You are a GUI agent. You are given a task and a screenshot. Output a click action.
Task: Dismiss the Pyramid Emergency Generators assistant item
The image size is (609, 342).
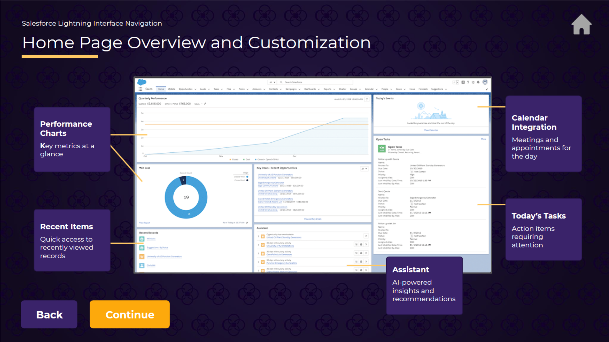[366, 262]
